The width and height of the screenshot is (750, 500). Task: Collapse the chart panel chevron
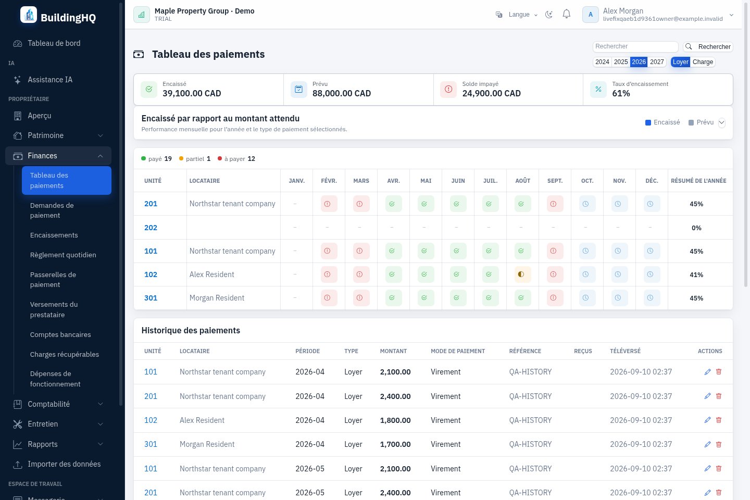point(721,123)
